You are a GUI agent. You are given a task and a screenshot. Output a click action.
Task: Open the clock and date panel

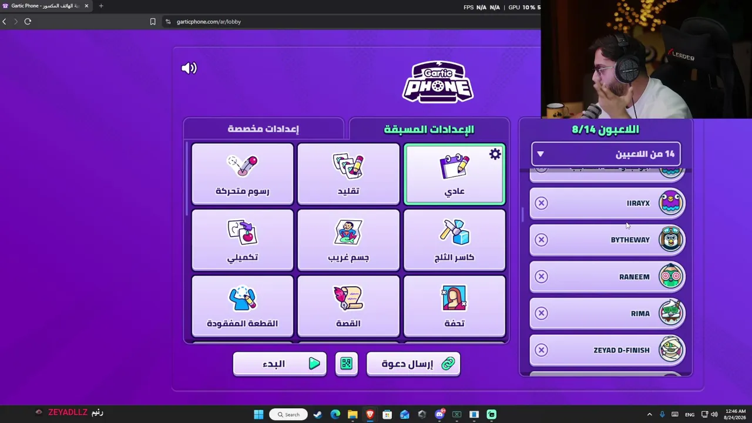736,414
